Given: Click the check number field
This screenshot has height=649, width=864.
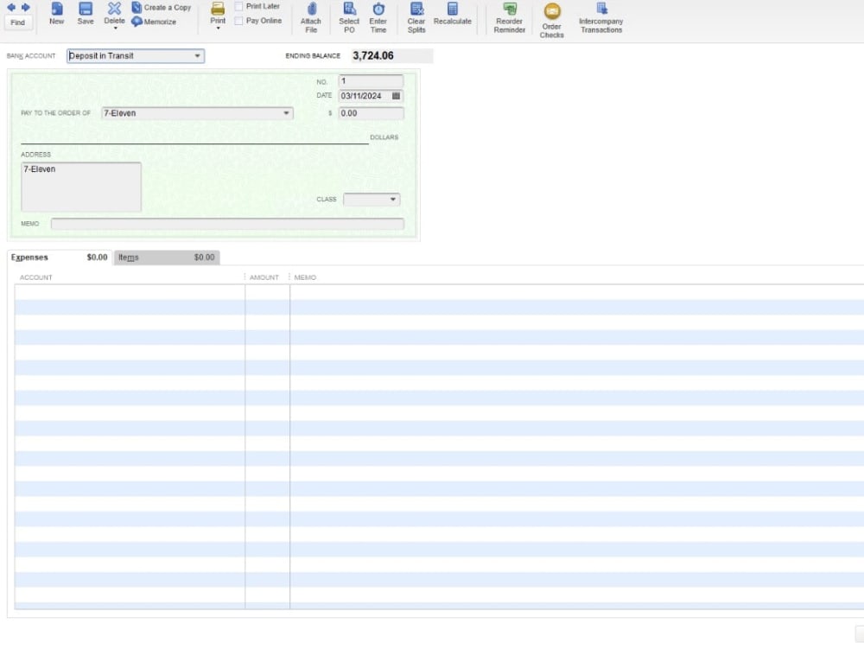Looking at the screenshot, I should point(371,81).
